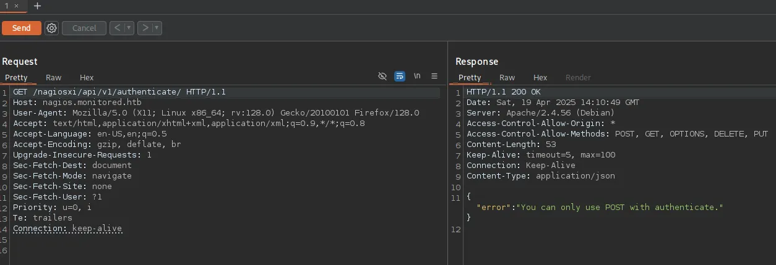Toggle word wrap in request editor
776x265 pixels.
pos(400,76)
